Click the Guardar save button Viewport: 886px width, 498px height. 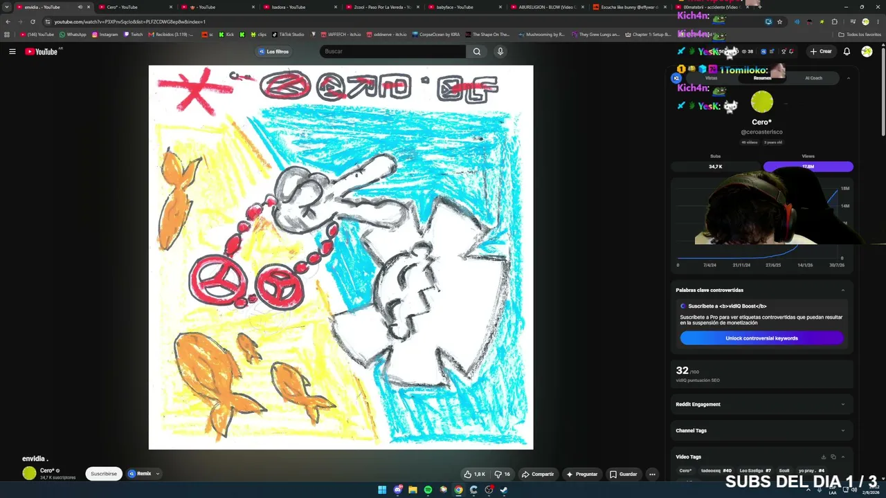(x=623, y=474)
